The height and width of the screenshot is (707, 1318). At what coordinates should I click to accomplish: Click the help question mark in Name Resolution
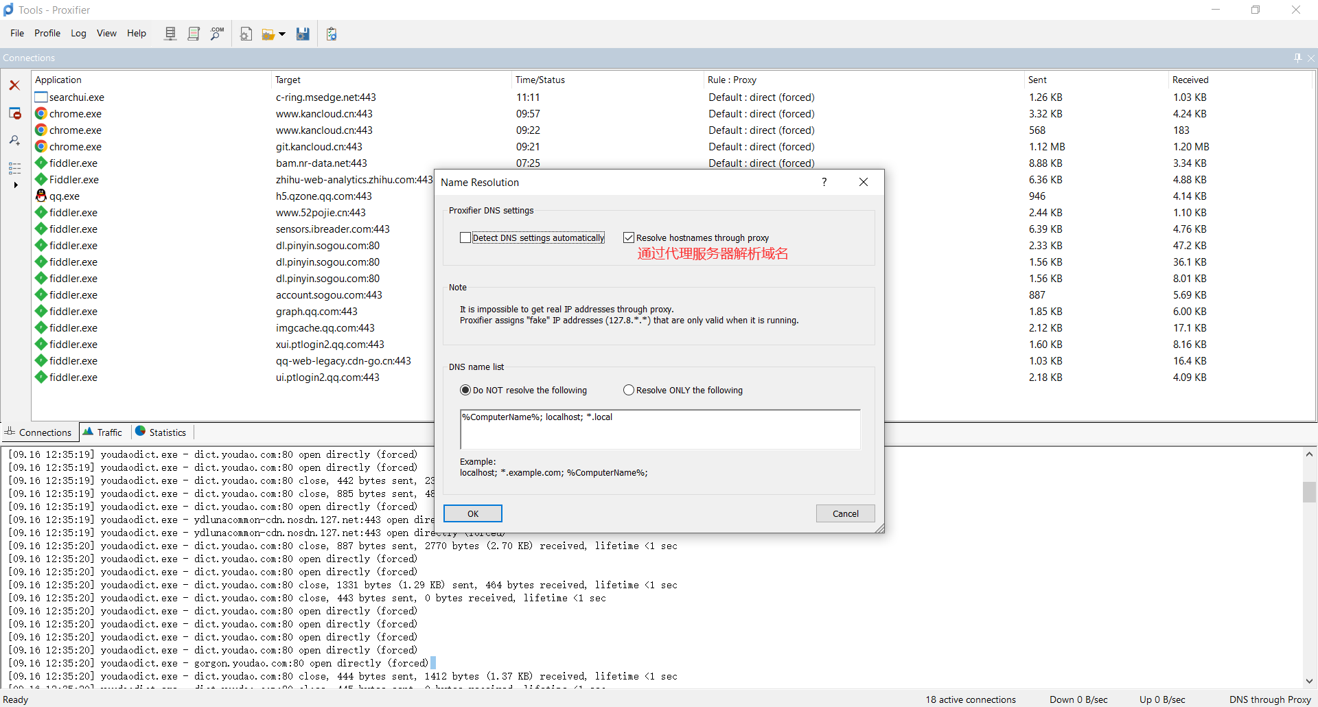click(824, 182)
